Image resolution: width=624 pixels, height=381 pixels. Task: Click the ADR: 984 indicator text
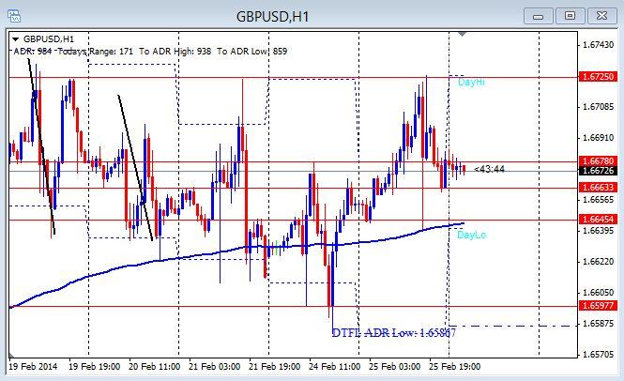[33, 52]
